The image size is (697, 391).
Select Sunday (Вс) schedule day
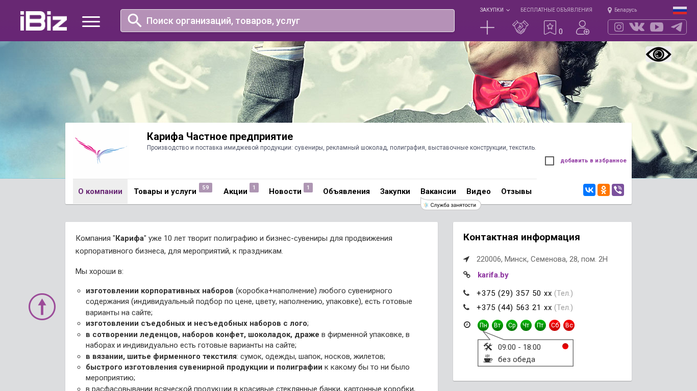click(569, 325)
